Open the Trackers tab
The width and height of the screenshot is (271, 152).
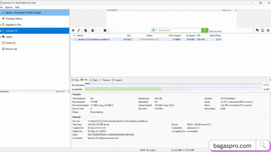tap(106, 80)
